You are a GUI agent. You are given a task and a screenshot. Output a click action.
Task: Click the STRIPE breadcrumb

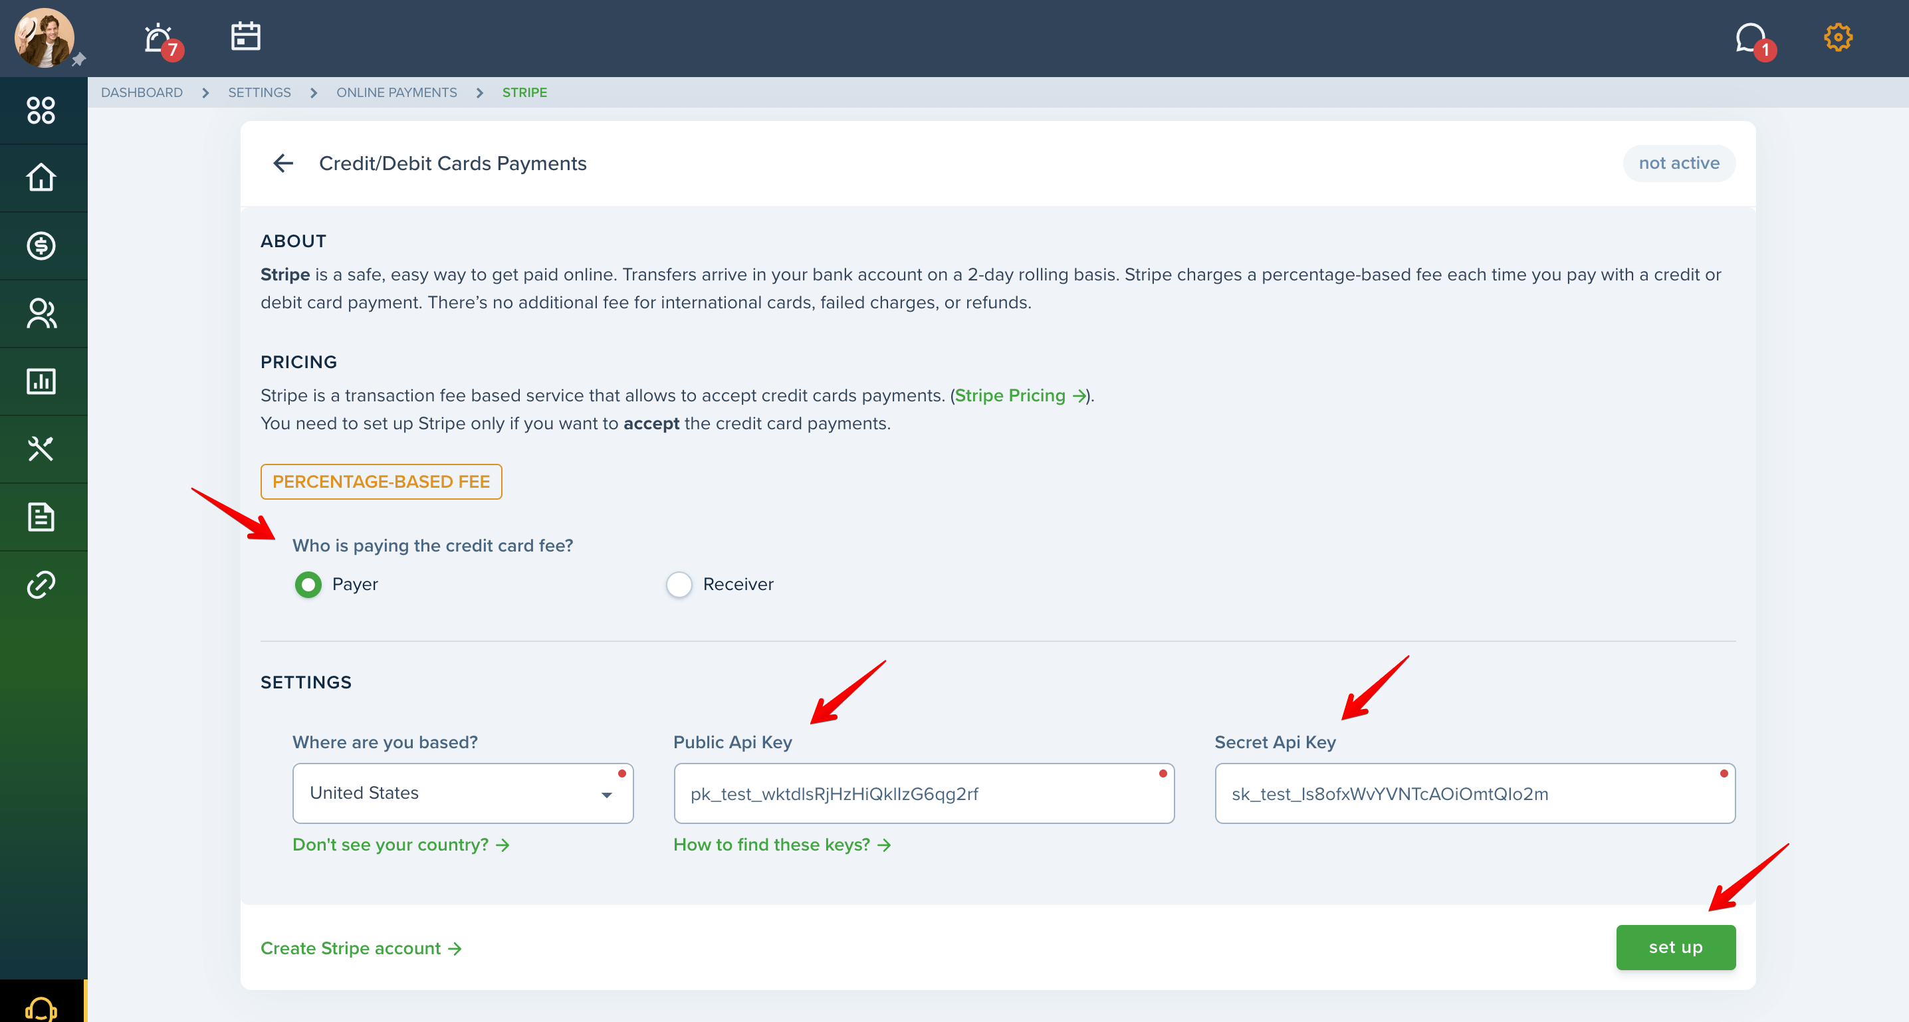click(x=524, y=92)
